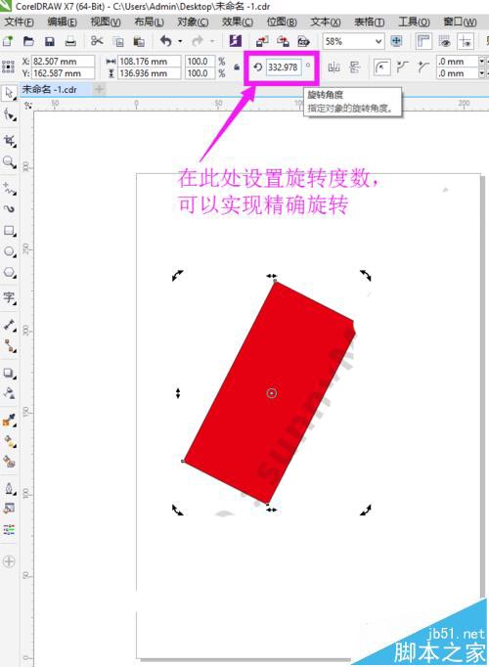Open the Edit Fill tool
The height and width of the screenshot is (667, 489).
pyautogui.click(x=9, y=508)
